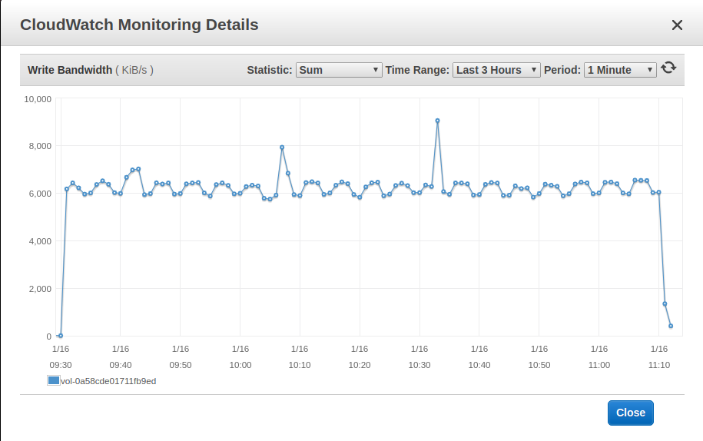Click the 11:10 x-axis time label
This screenshot has width=703, height=441.
pos(659,365)
